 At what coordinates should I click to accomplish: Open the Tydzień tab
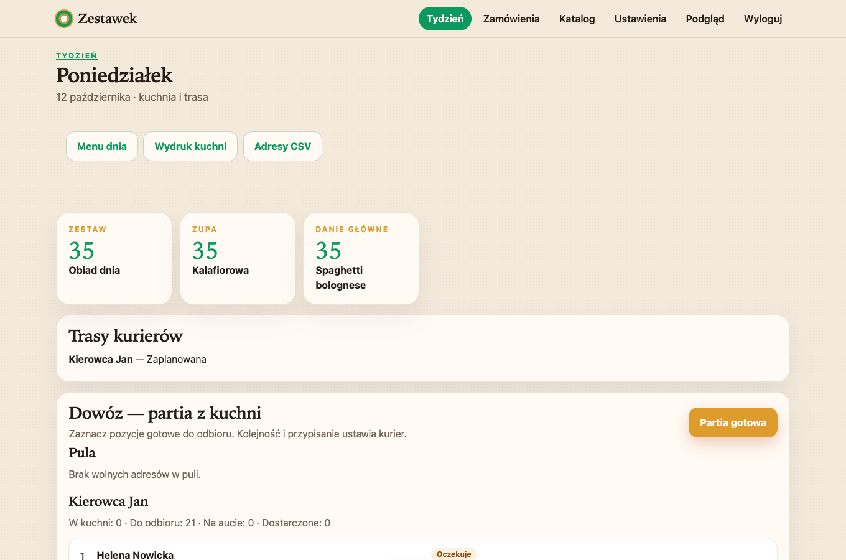pos(445,19)
